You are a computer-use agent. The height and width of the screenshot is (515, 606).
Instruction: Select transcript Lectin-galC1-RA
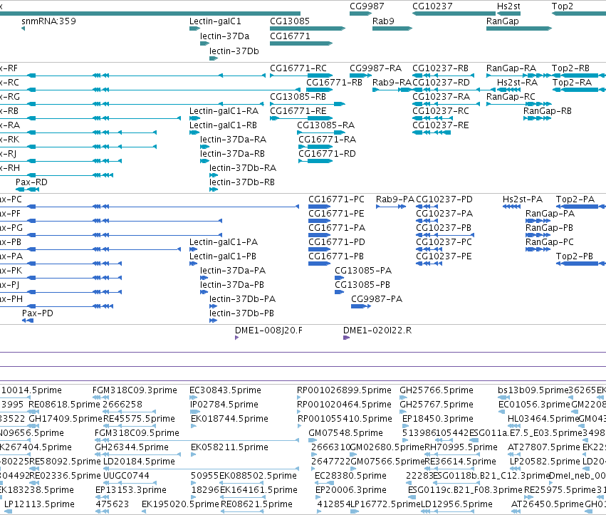(x=195, y=118)
